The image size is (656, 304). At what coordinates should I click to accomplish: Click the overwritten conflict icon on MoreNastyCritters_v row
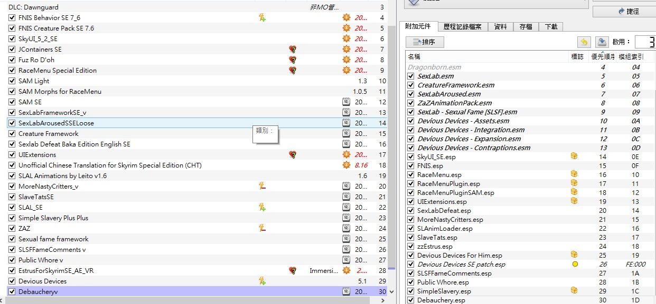(262, 186)
